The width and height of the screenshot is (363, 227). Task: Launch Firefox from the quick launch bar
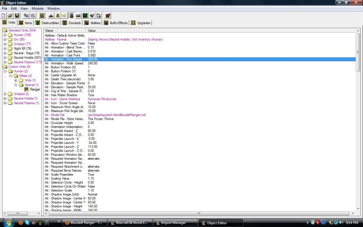tap(20, 222)
